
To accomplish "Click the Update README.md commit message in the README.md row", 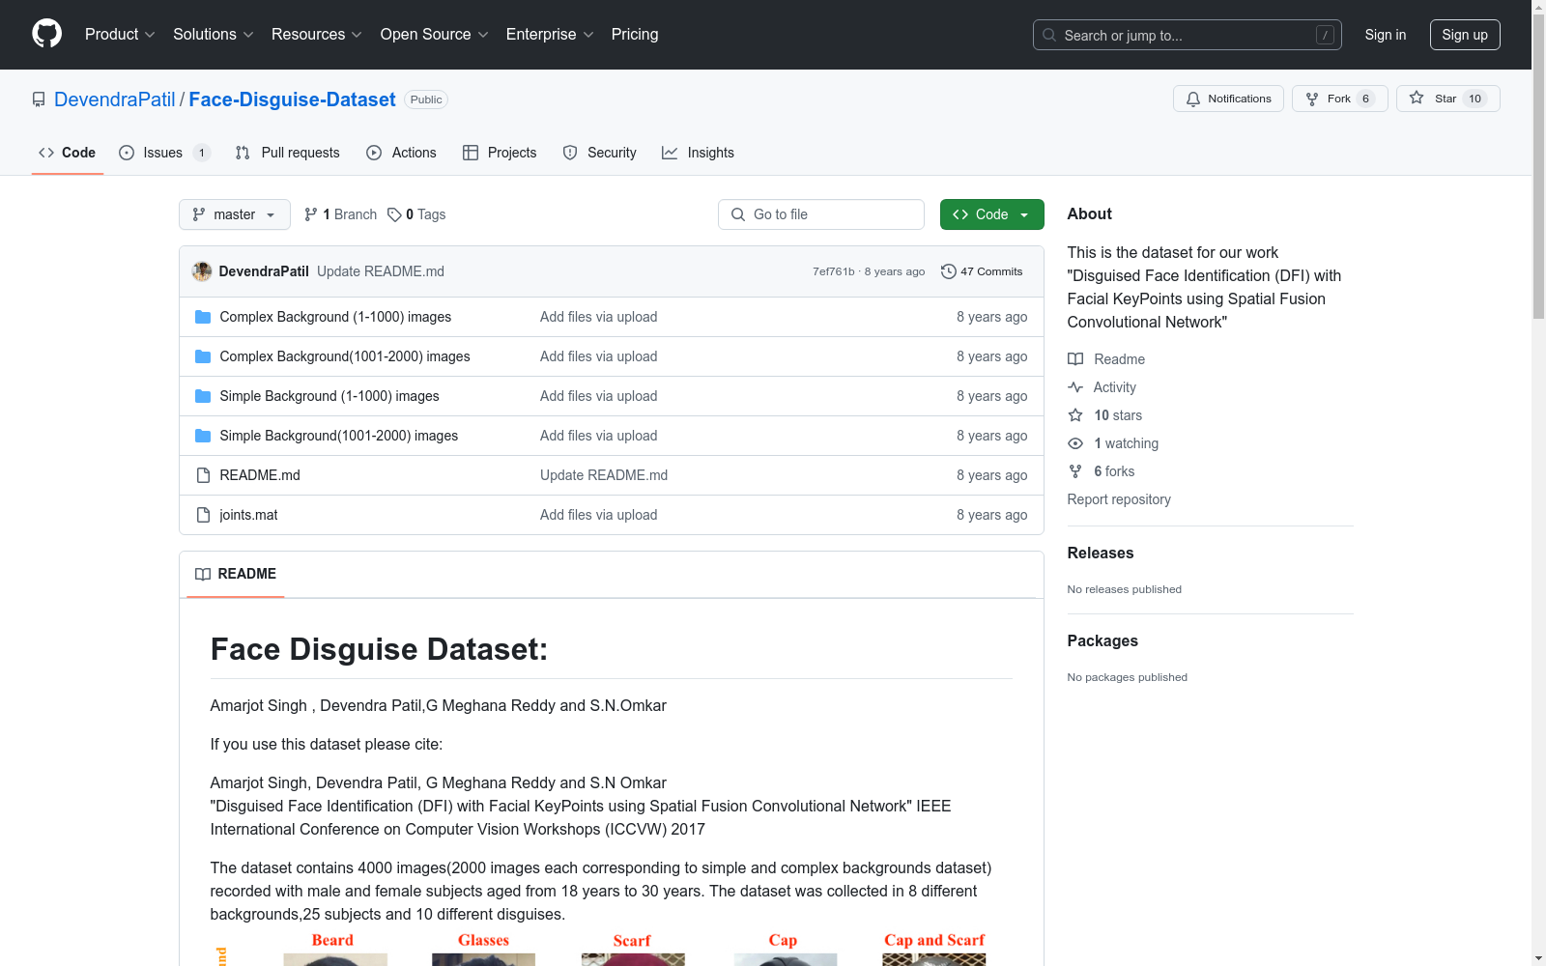I will tap(604, 475).
